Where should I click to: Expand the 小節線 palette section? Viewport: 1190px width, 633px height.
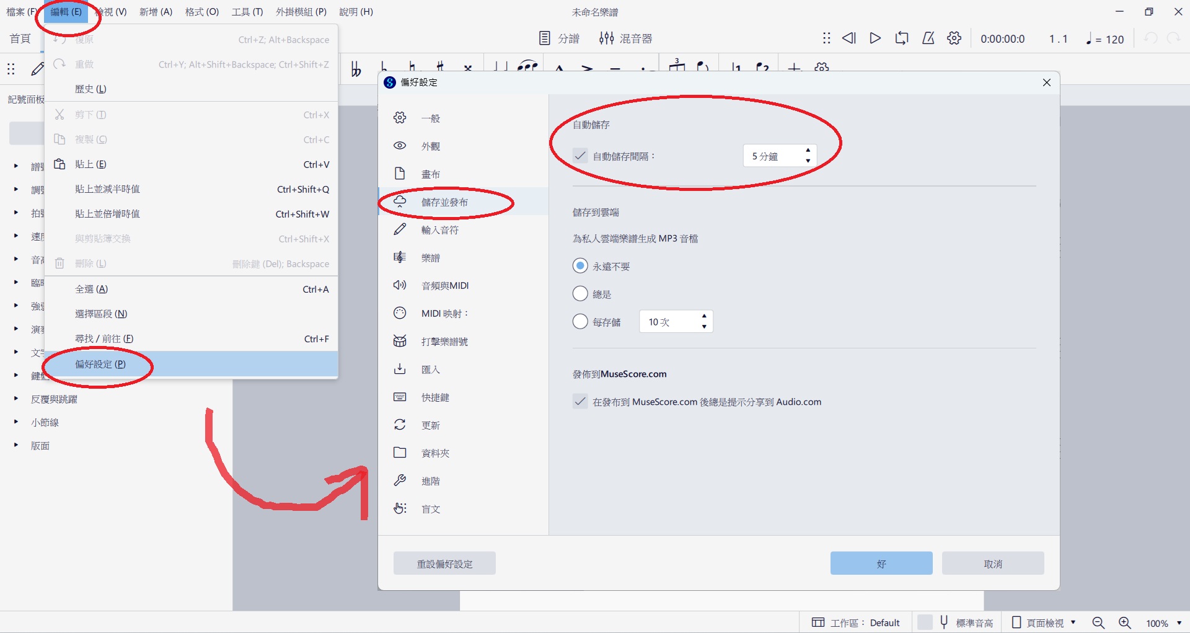tap(16, 422)
